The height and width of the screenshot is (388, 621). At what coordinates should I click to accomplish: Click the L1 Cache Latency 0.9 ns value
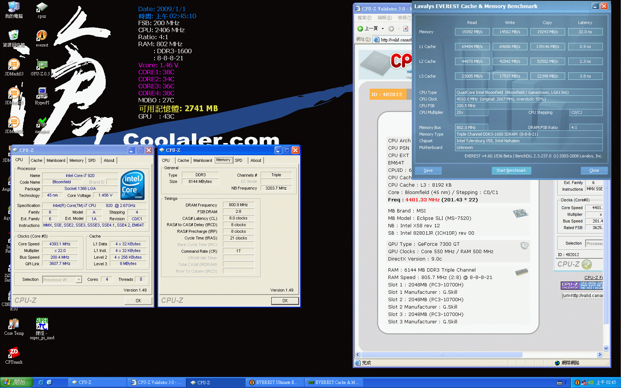coord(585,47)
